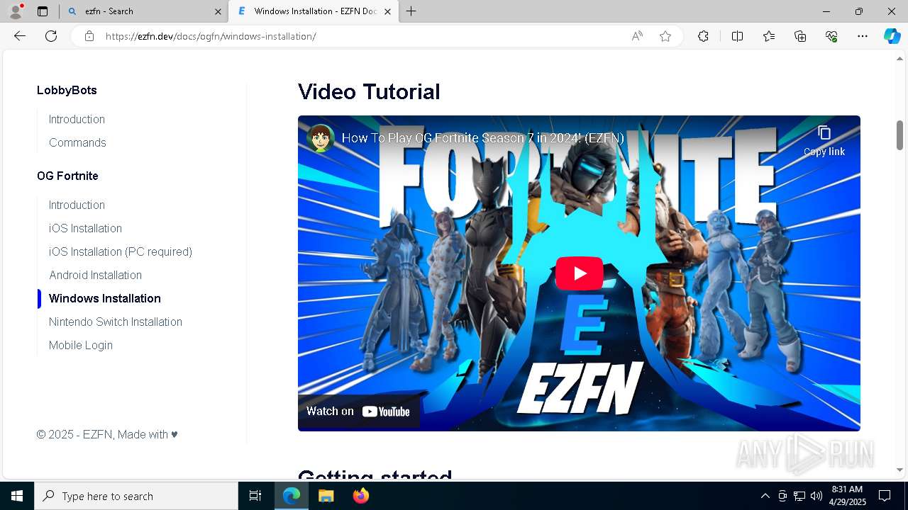Click the Video Tutorial heading

[x=369, y=91]
